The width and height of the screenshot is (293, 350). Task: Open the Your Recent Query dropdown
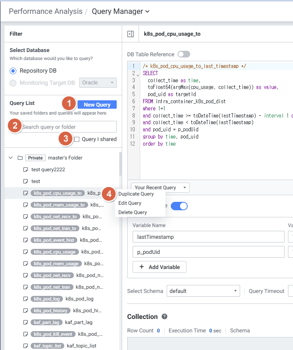pyautogui.click(x=160, y=188)
